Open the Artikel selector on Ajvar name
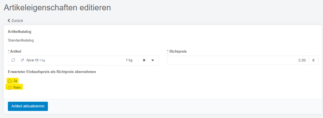The width and height of the screenshot is (323, 118). click(x=30, y=60)
